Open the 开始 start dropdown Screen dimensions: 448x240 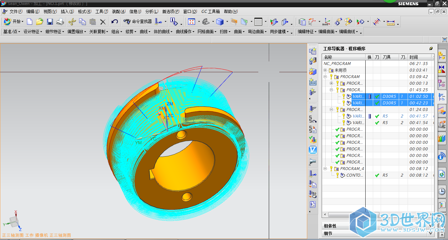14,22
